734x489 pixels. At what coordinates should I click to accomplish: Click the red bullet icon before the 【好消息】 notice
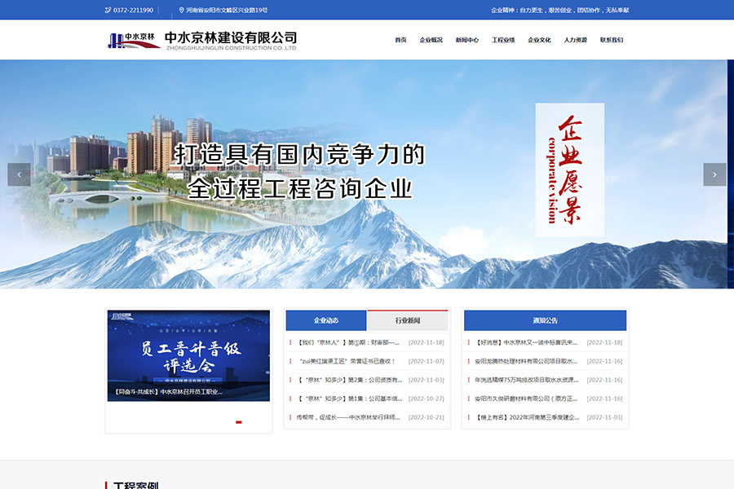tap(471, 342)
